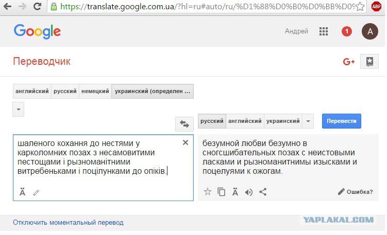387x235 pixels.
Task: Save the translation with the star icon
Action: [208, 192]
